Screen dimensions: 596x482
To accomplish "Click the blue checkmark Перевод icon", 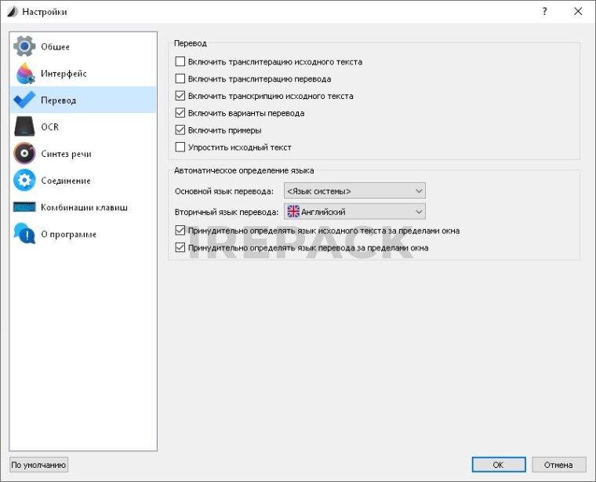I will point(25,100).
